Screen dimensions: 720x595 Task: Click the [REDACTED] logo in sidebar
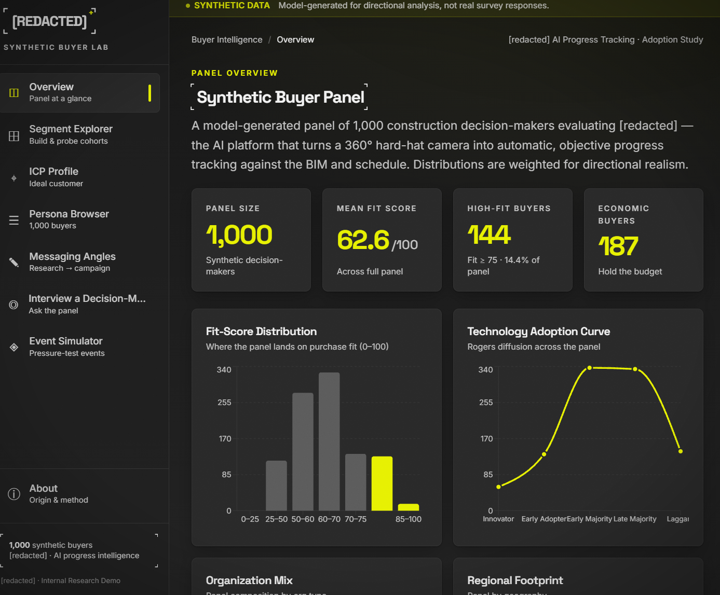[x=49, y=21]
